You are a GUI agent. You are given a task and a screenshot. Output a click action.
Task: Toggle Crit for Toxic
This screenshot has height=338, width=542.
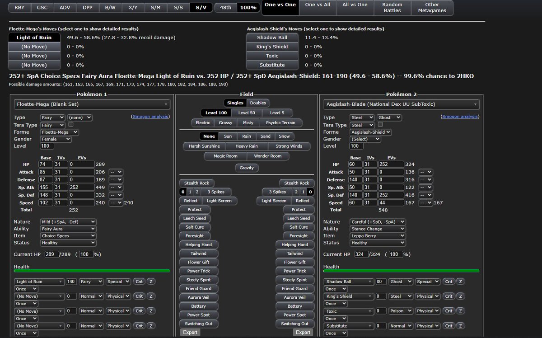pyautogui.click(x=449, y=311)
